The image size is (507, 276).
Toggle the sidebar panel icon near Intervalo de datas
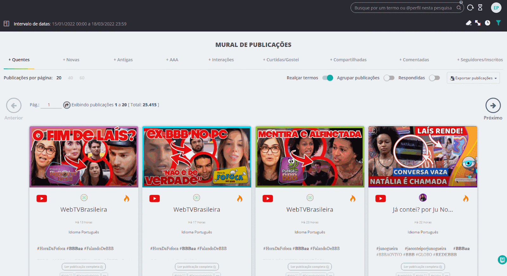click(x=6, y=24)
